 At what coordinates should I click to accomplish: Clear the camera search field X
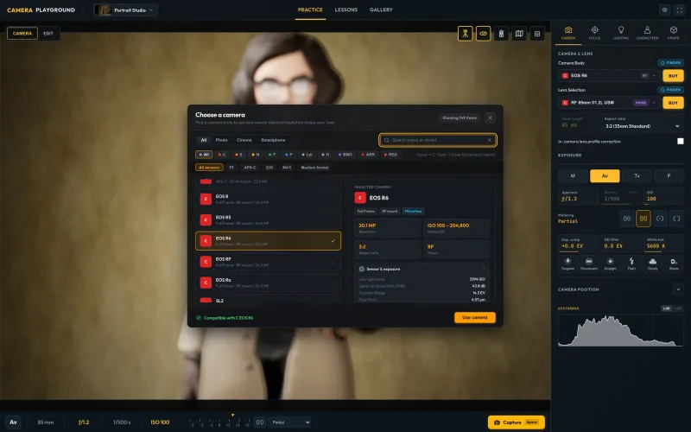coord(489,140)
